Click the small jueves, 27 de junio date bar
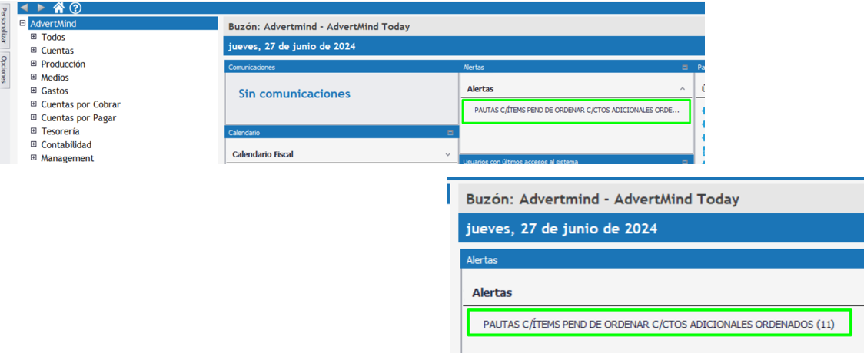 pyautogui.click(x=464, y=46)
